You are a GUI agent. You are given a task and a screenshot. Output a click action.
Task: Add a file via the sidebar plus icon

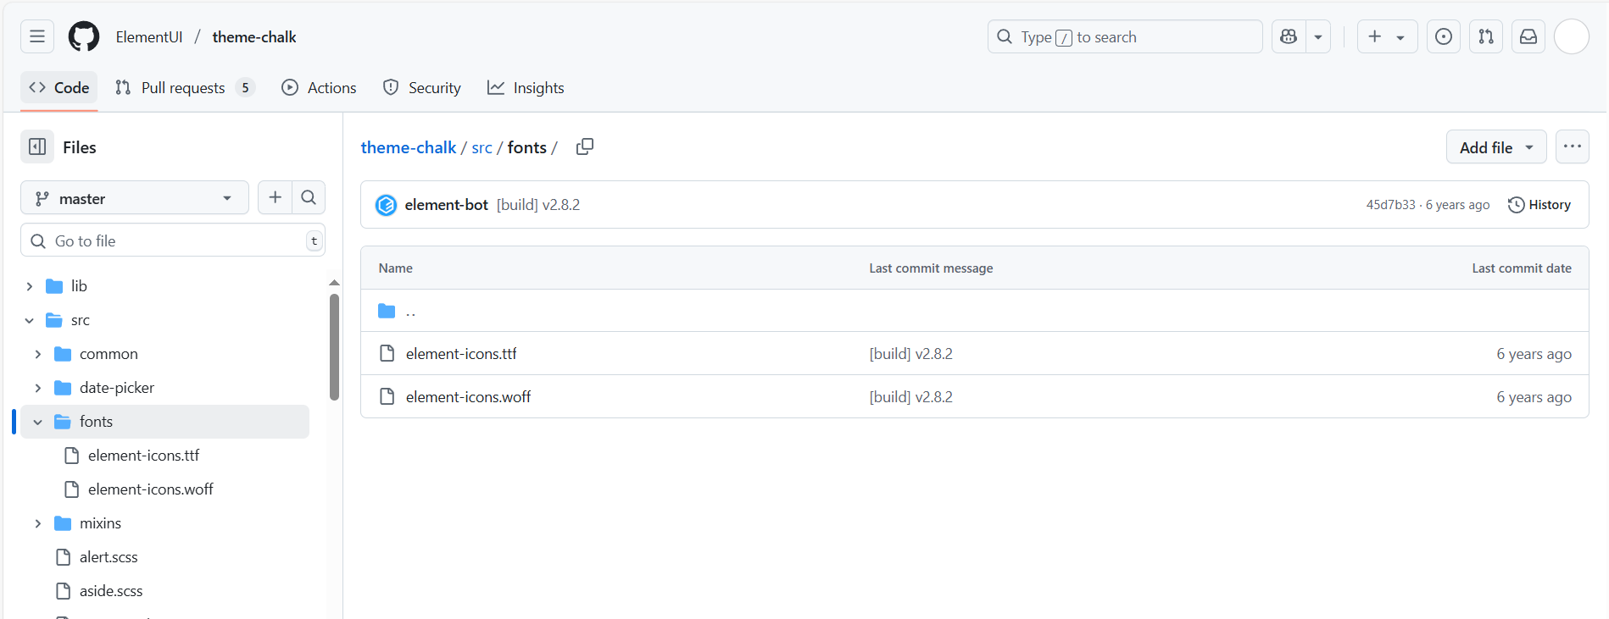pos(275,197)
